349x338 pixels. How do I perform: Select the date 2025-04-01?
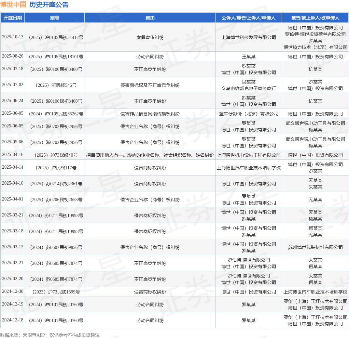coord(13,199)
